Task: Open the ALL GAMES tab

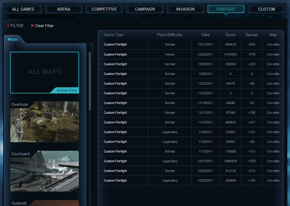Action: (23, 9)
